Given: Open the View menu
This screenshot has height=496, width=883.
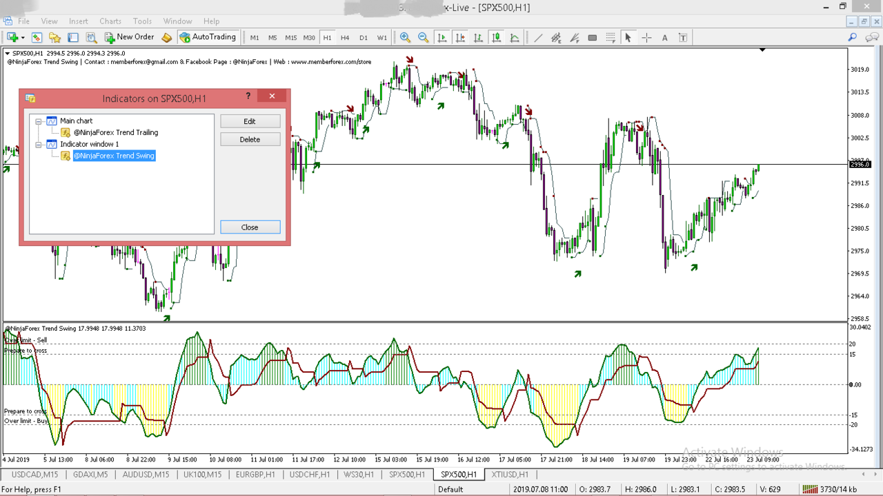Looking at the screenshot, I should [49, 21].
